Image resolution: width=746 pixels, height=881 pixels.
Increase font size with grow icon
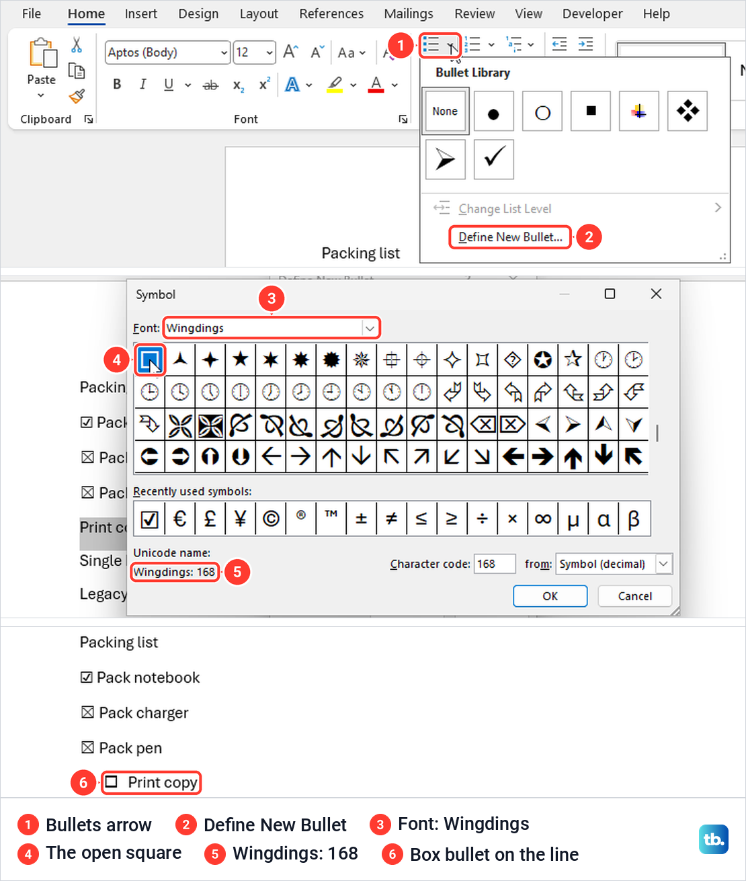click(290, 52)
